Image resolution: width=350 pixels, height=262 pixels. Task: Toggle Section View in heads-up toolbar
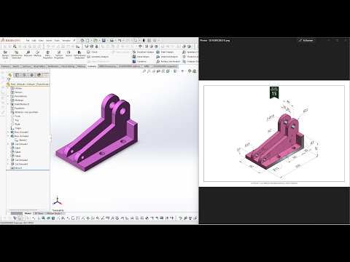[x=158, y=71]
